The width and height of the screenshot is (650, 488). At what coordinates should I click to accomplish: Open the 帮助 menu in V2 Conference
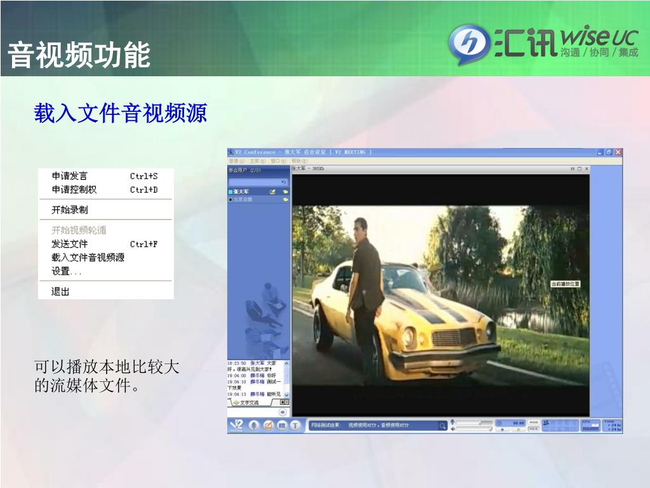[x=299, y=161]
